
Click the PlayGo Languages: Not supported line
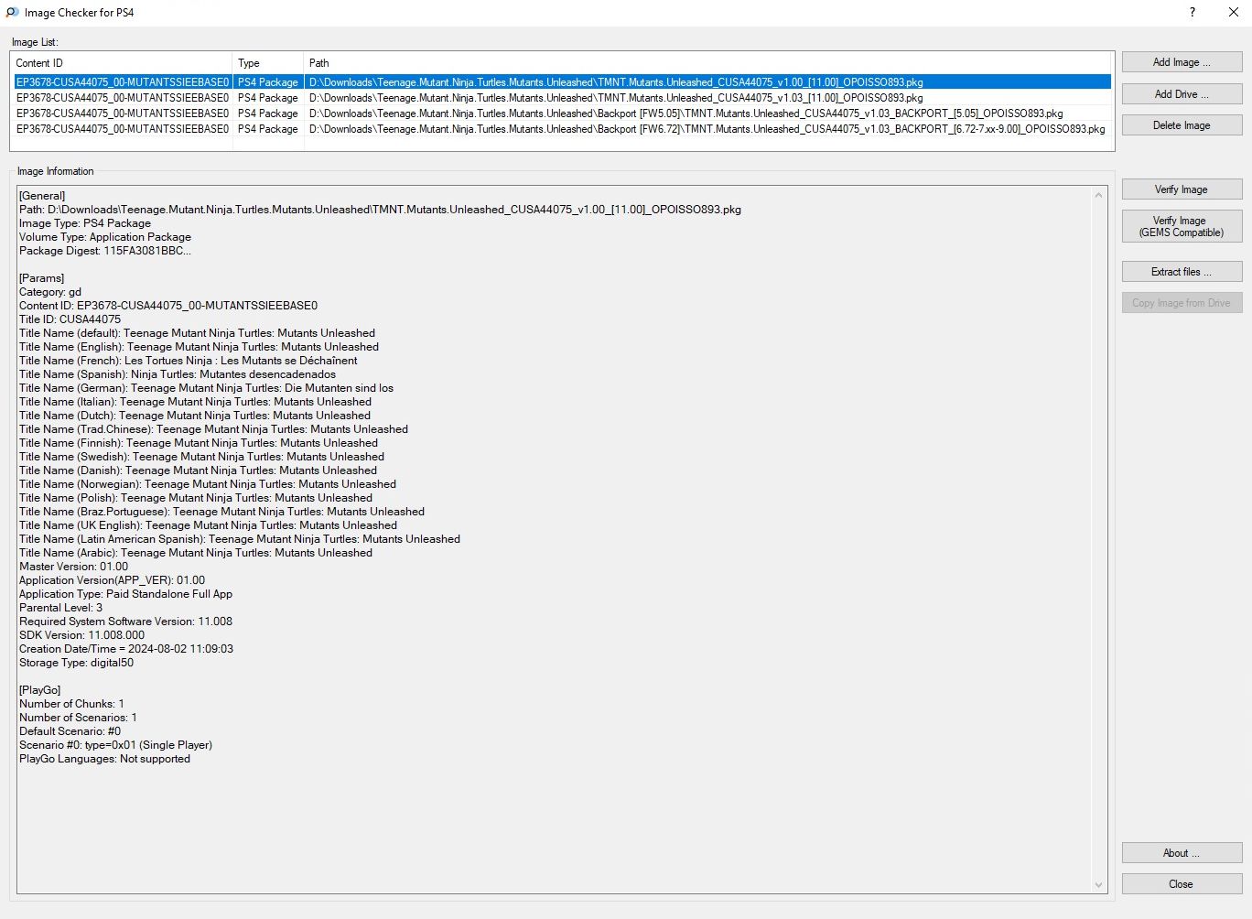click(x=104, y=759)
